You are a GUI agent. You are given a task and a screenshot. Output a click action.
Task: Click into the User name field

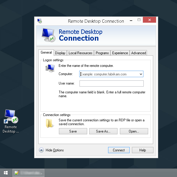[112, 83]
